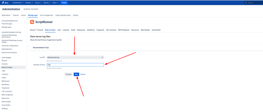Viewport: 263px width, 112px height.
Task: Open the System admin tab
Action: pyautogui.click(x=76, y=15)
